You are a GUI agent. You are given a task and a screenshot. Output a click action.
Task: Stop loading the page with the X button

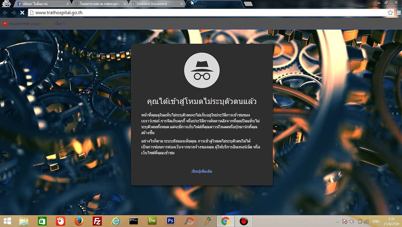(x=22, y=13)
